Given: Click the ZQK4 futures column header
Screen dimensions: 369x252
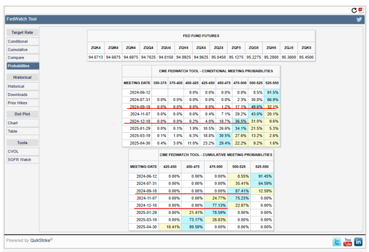Looking at the screenshot, I should [x=96, y=48].
